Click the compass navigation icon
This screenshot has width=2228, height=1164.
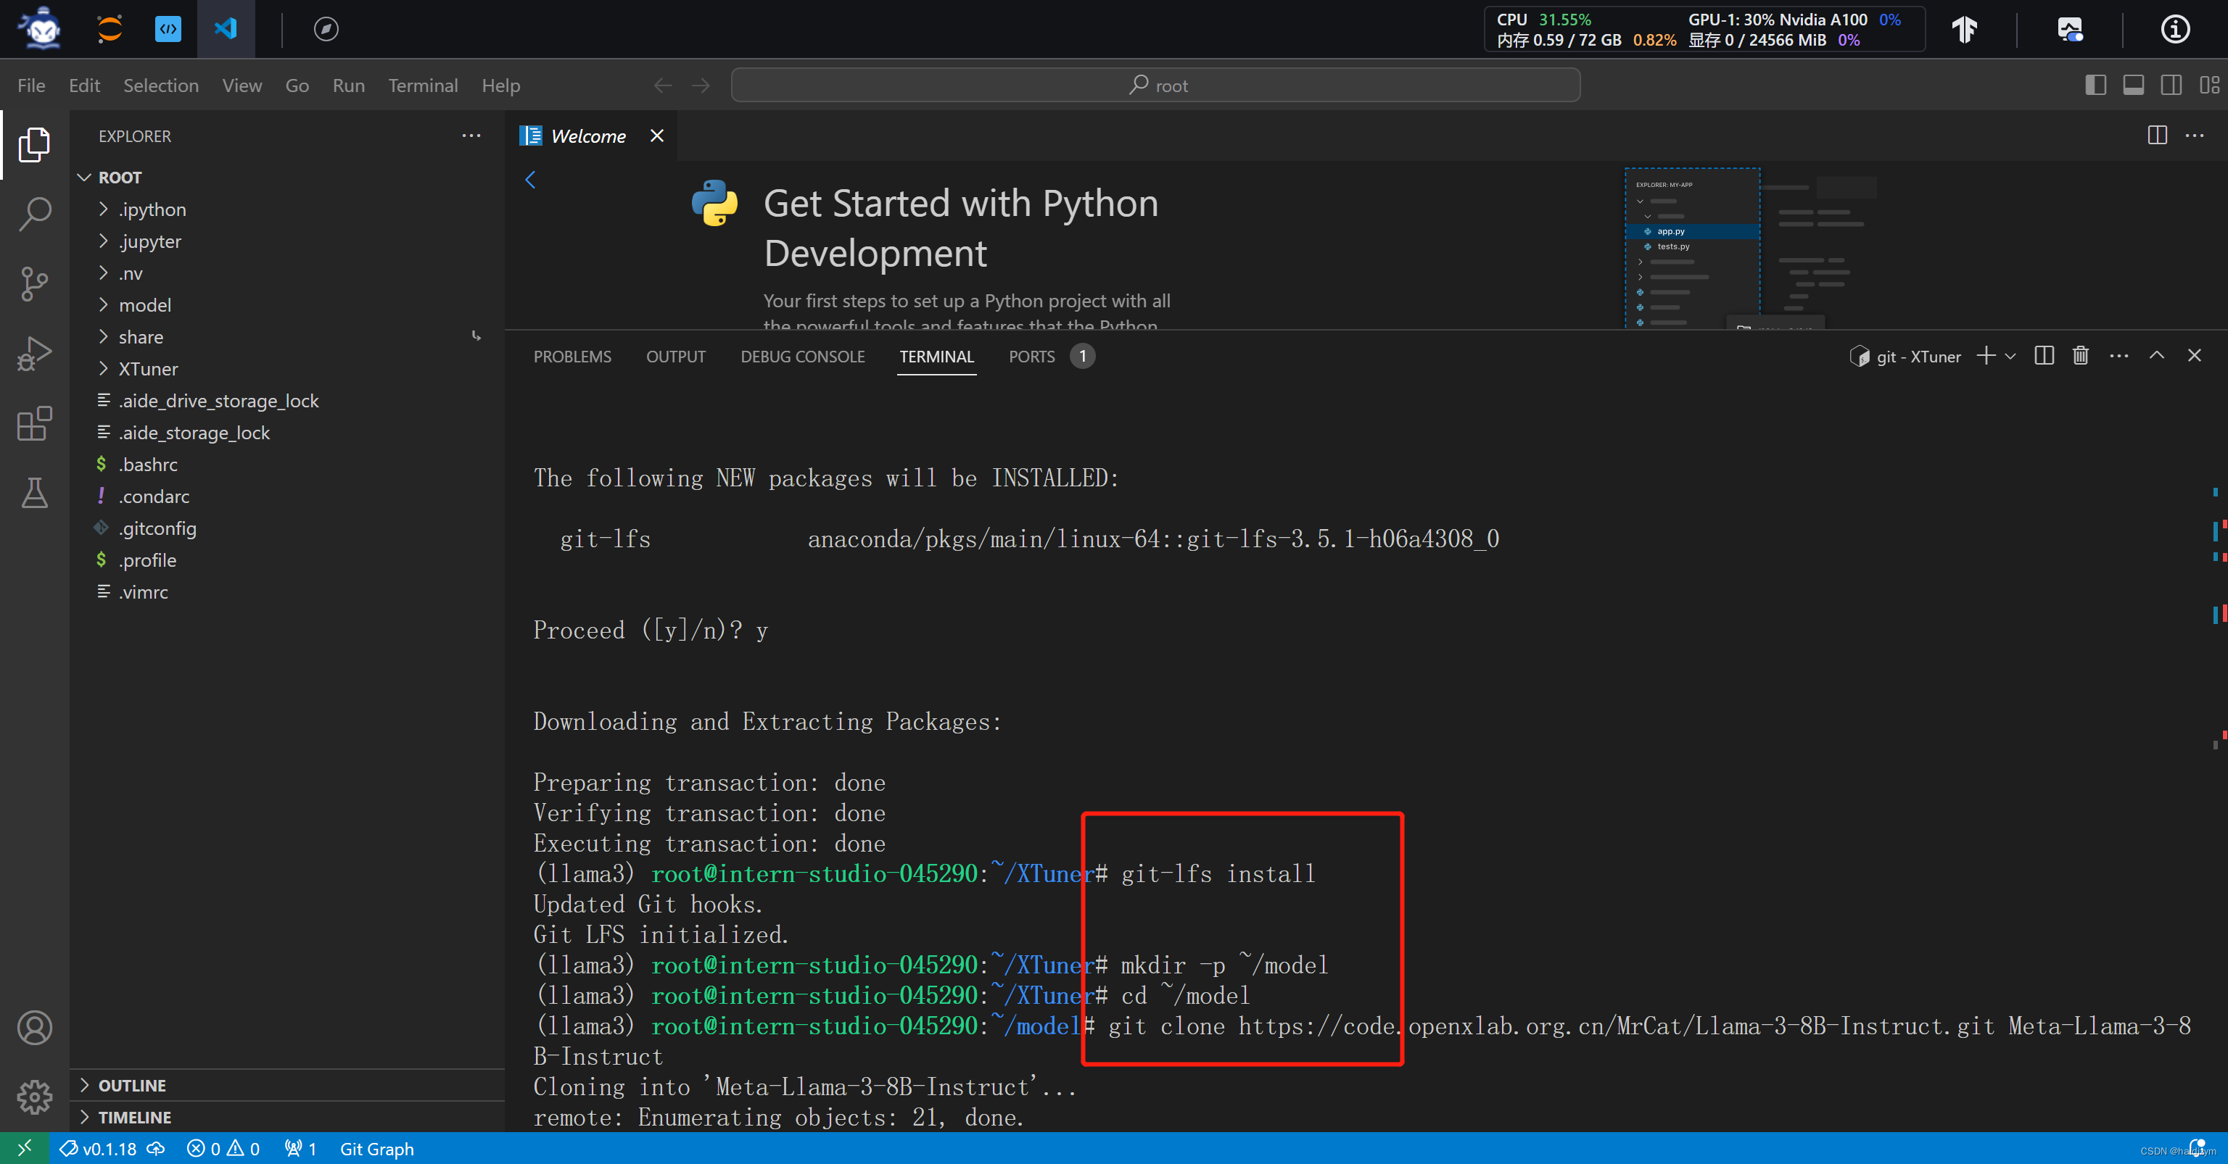coord(326,28)
